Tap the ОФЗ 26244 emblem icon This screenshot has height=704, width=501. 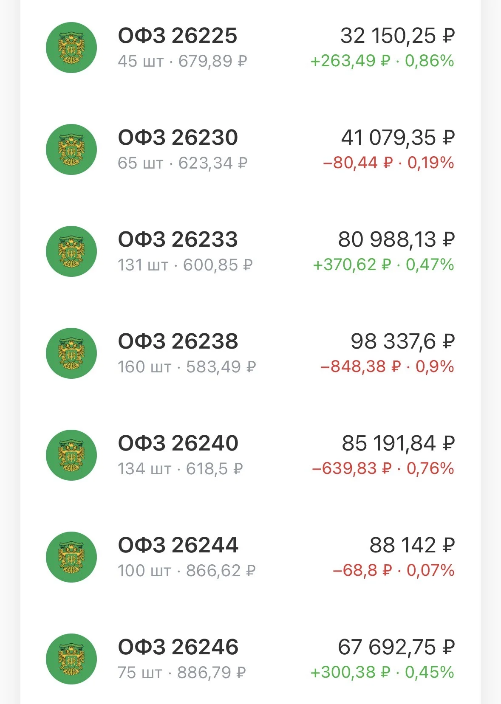pyautogui.click(x=71, y=557)
